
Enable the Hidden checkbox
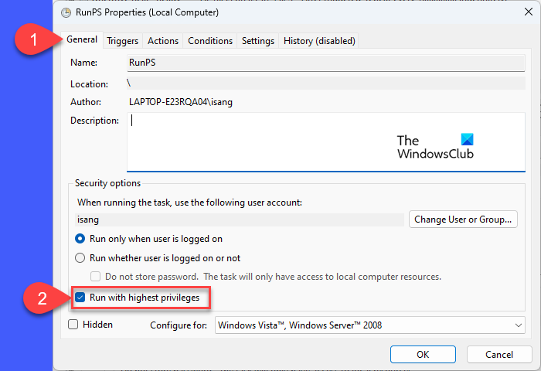click(73, 325)
